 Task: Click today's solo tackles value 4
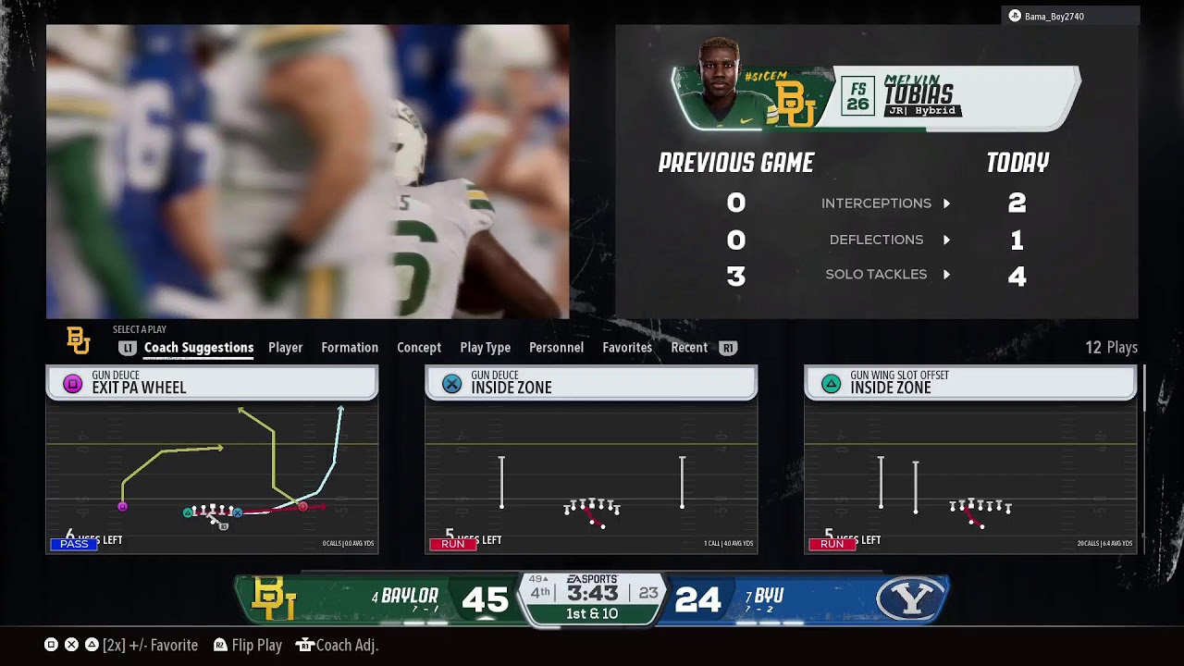coord(1017,276)
